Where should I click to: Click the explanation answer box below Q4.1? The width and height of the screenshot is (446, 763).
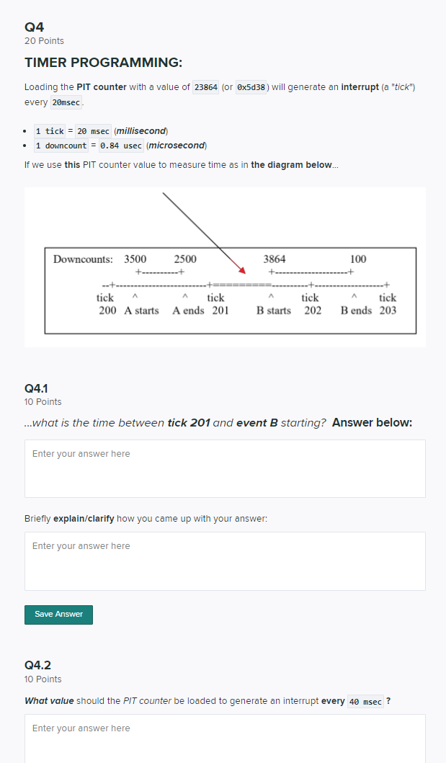click(x=225, y=561)
